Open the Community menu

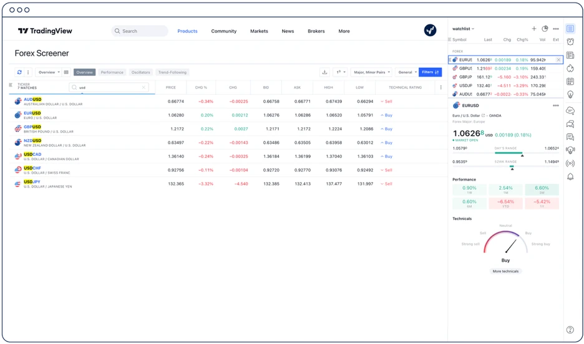click(224, 31)
